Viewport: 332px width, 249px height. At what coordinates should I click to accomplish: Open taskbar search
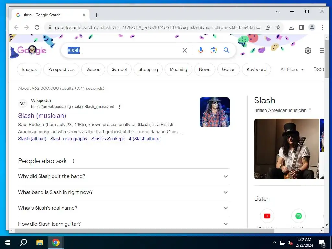pyautogui.click(x=23, y=243)
